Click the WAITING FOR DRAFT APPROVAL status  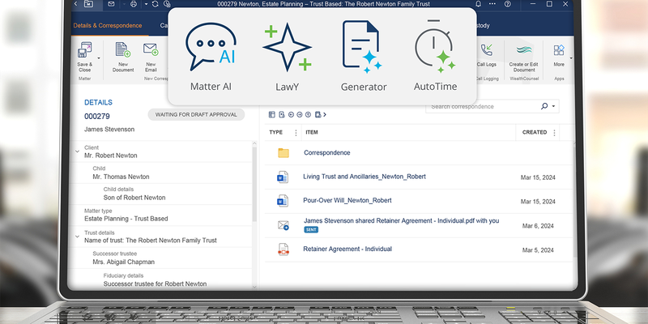[x=196, y=114]
